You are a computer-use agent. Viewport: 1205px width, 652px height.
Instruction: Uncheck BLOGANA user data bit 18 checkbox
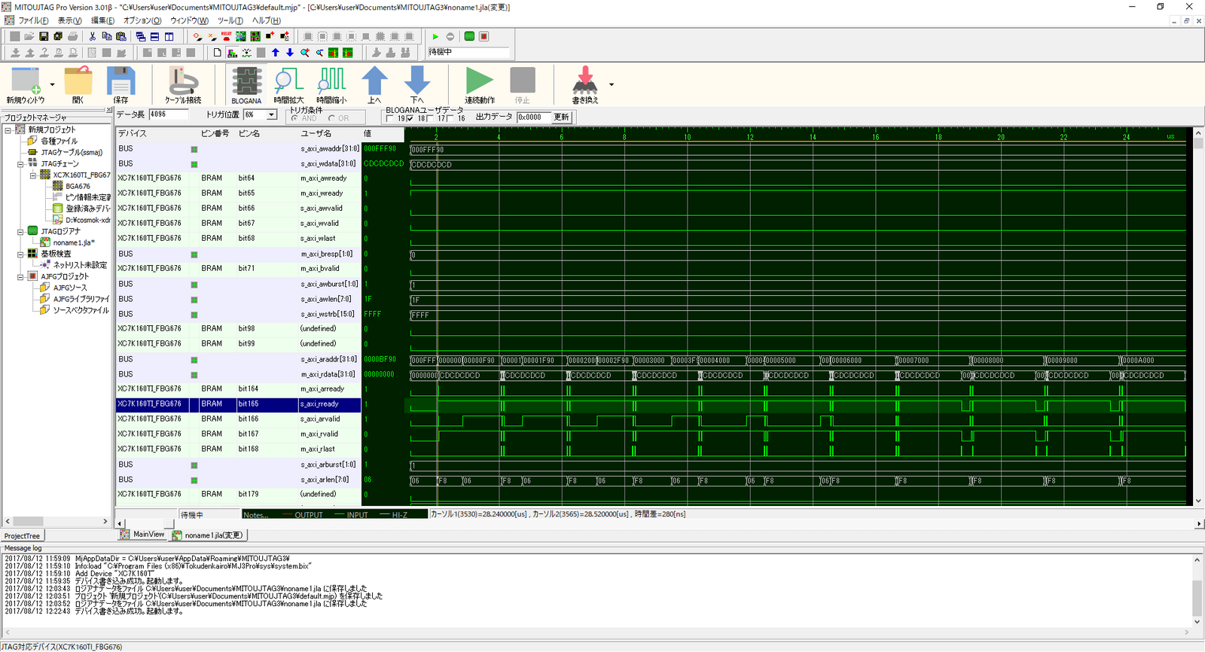(410, 118)
